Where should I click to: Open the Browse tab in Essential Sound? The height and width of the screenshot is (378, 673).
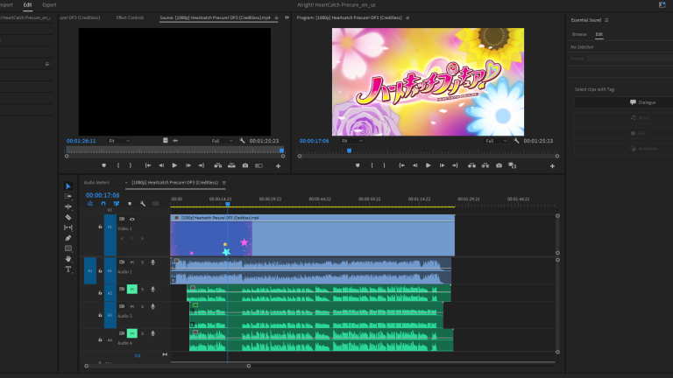[x=579, y=34]
